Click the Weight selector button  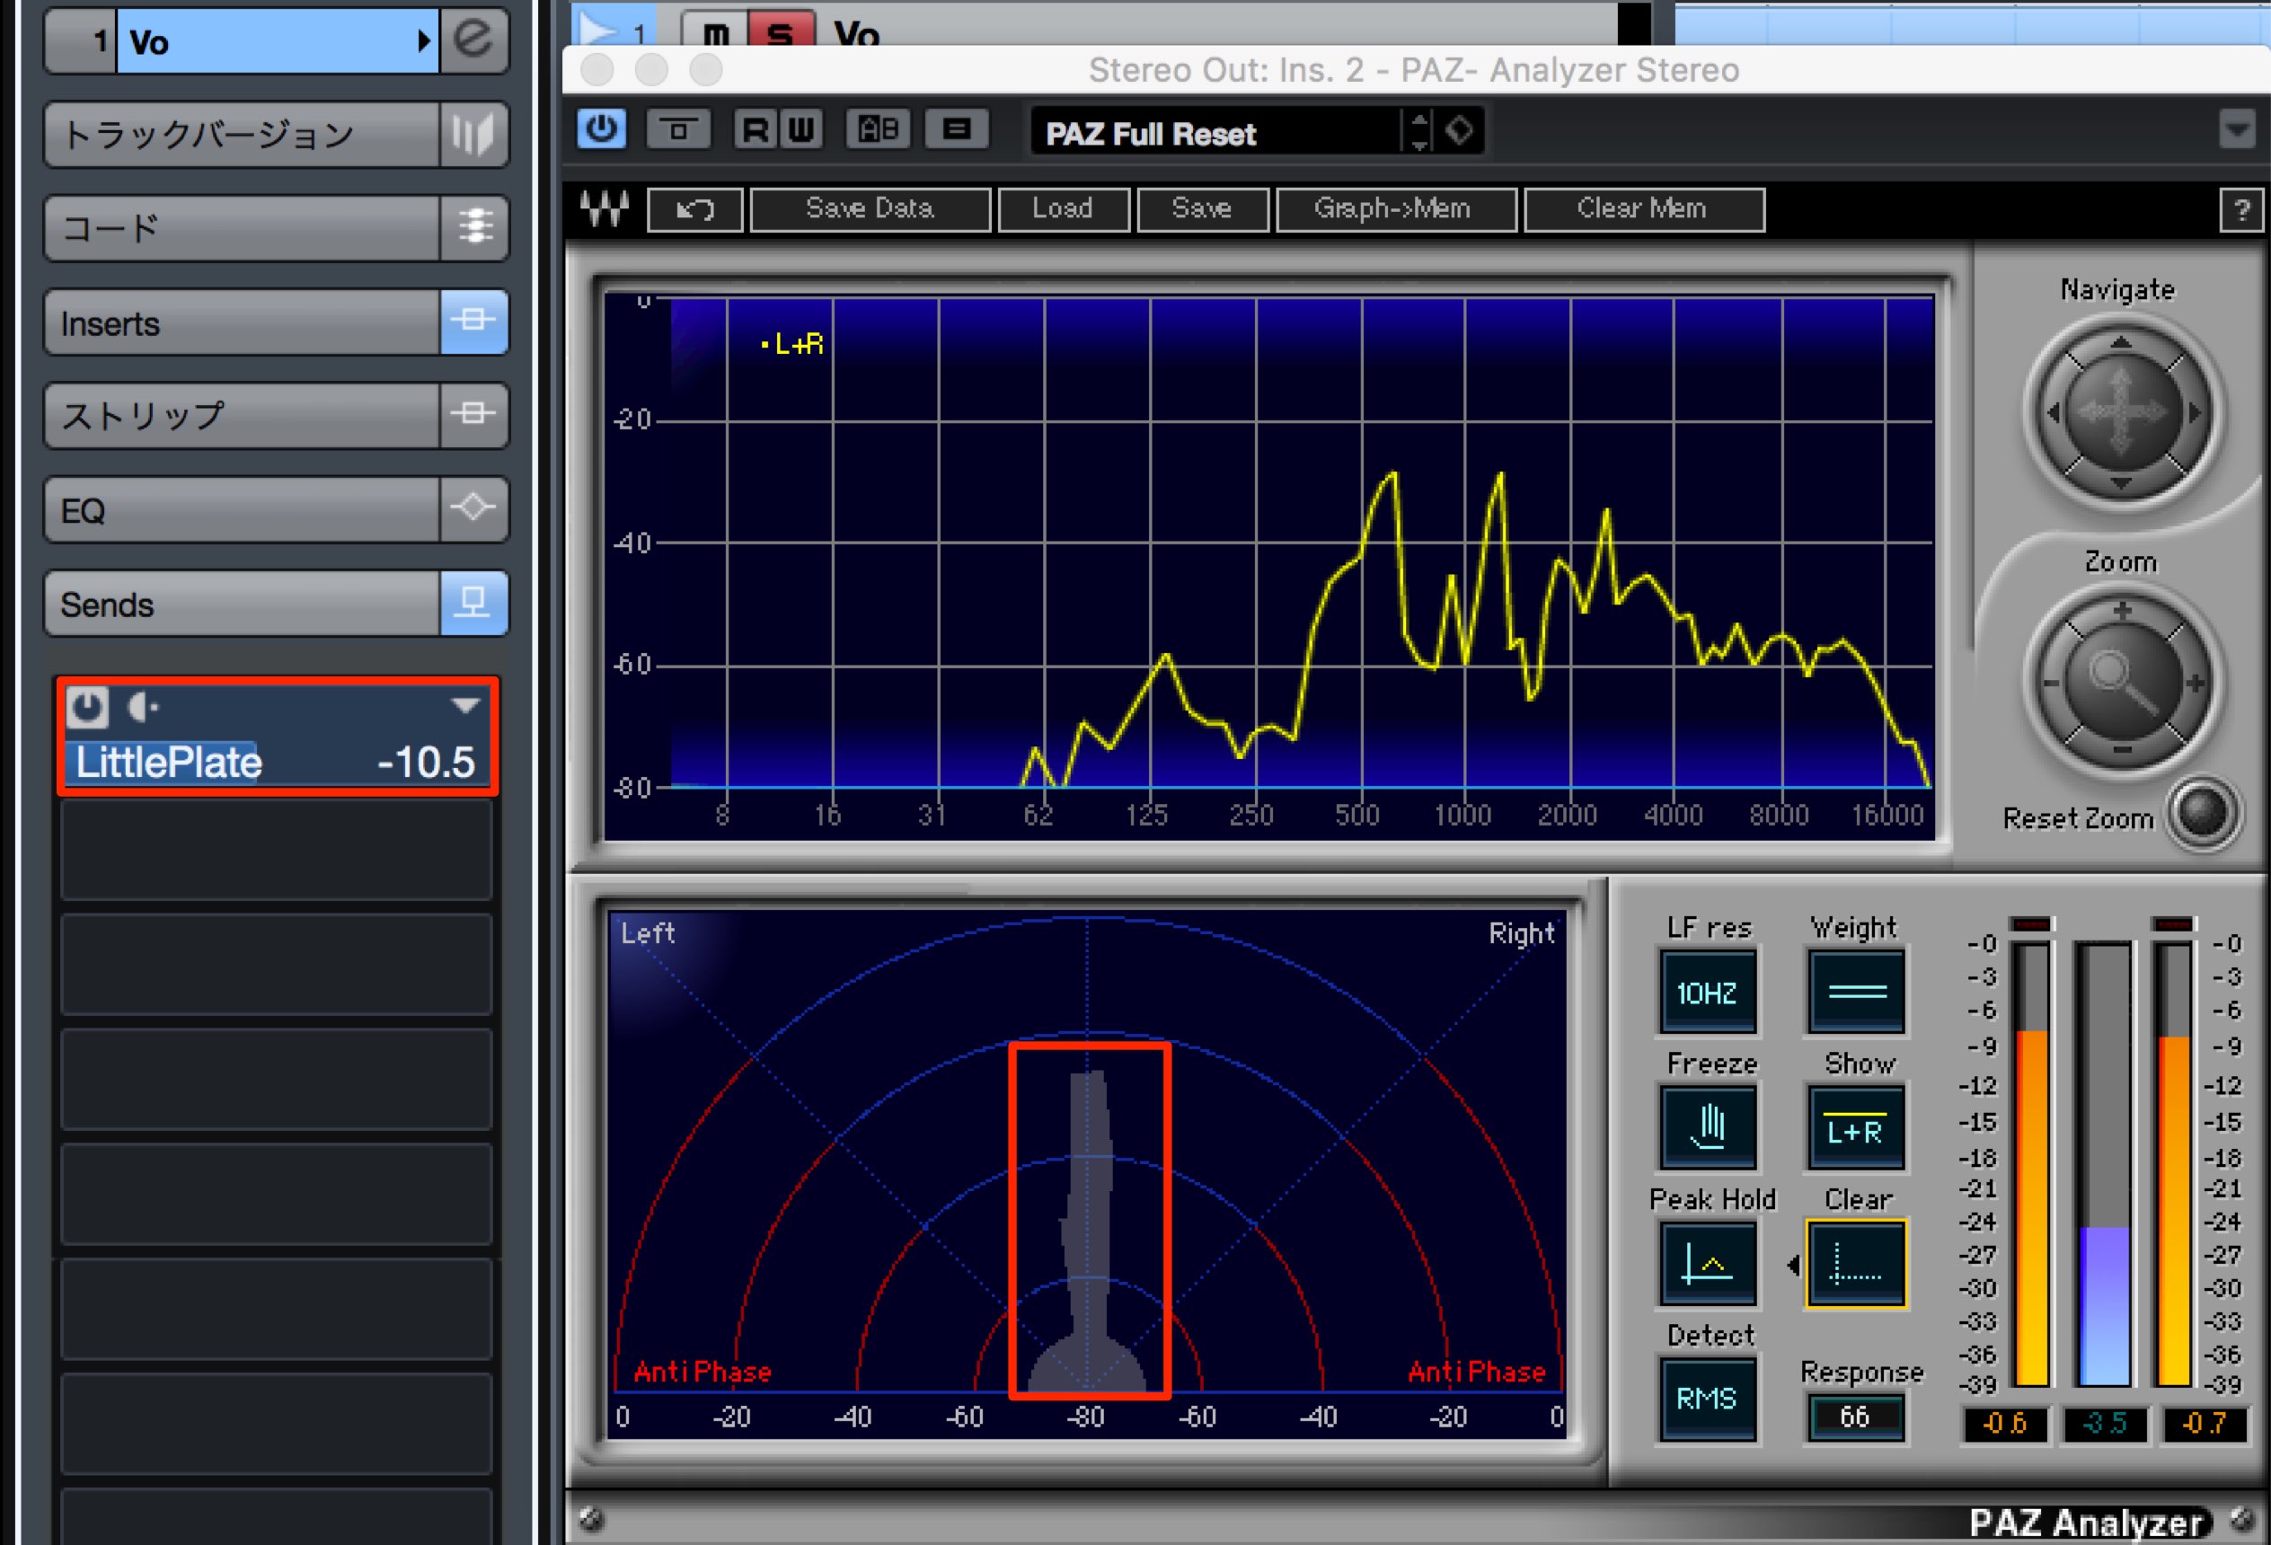[x=1856, y=993]
